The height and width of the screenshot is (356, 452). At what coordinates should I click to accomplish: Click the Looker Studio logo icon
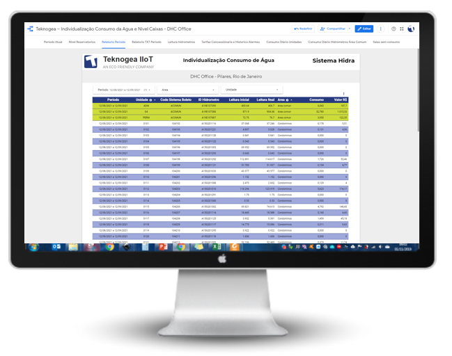(x=30, y=29)
